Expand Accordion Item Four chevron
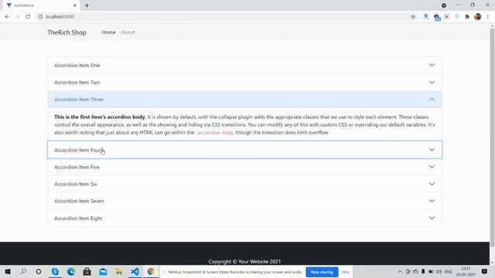 tap(432, 150)
